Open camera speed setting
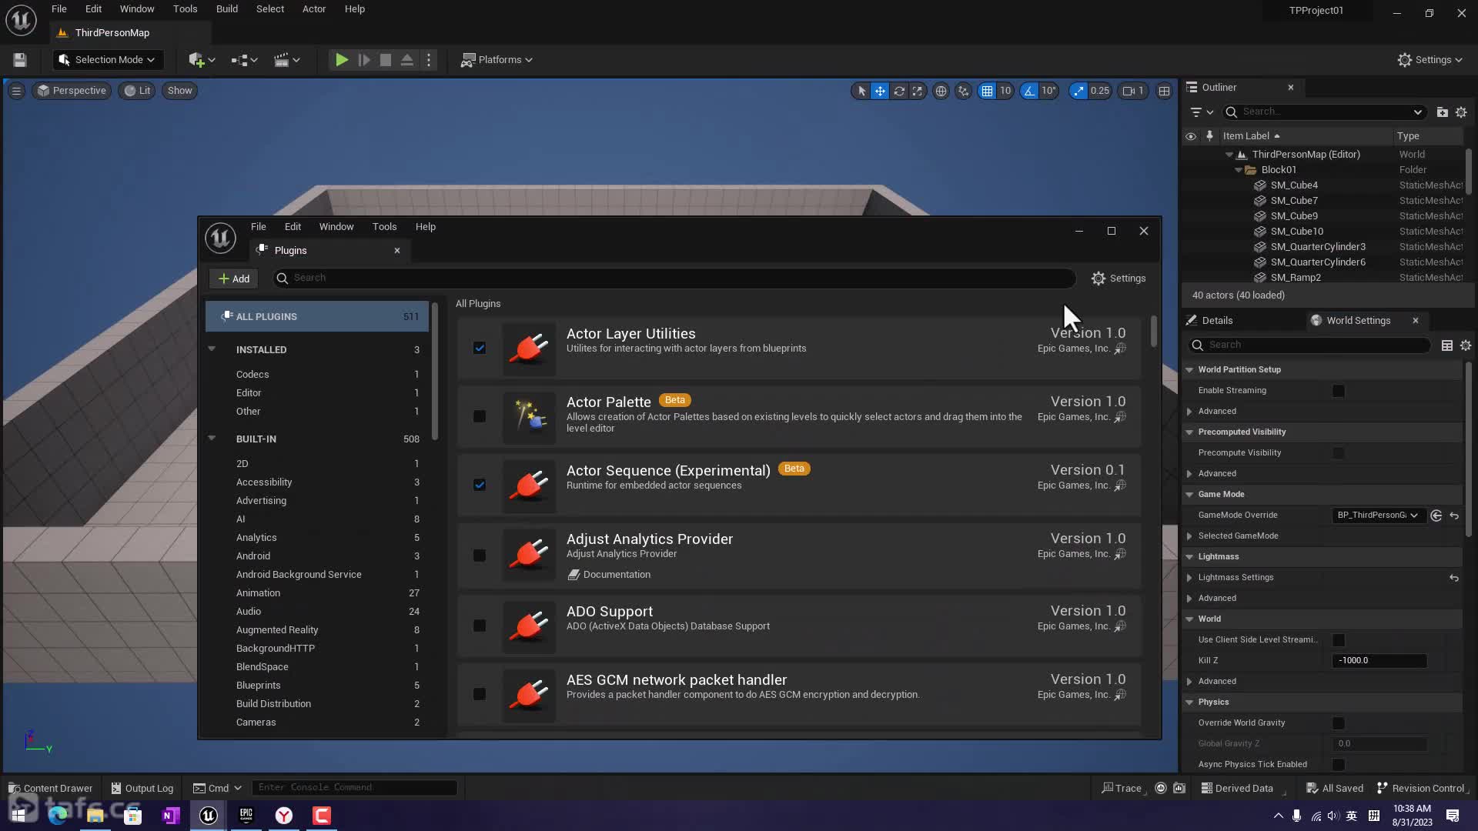 coord(1133,91)
